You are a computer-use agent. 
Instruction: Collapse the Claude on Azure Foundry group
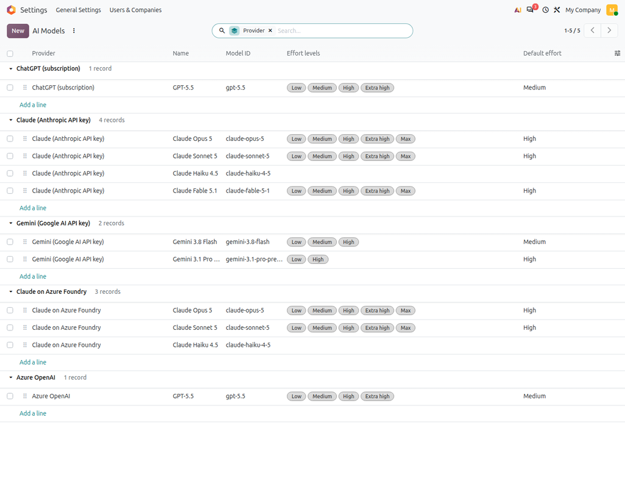11,292
